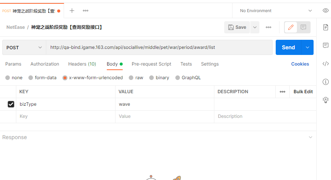Click the VALUE column header

[x=126, y=92]
